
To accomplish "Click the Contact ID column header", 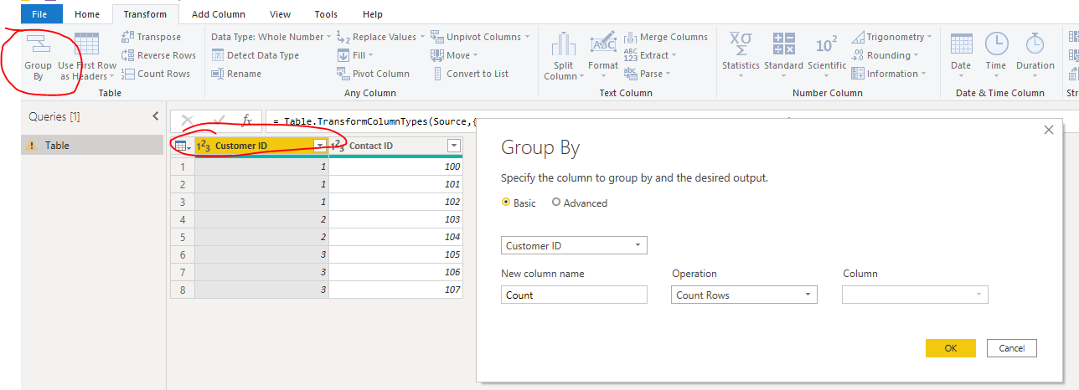I will pos(395,146).
